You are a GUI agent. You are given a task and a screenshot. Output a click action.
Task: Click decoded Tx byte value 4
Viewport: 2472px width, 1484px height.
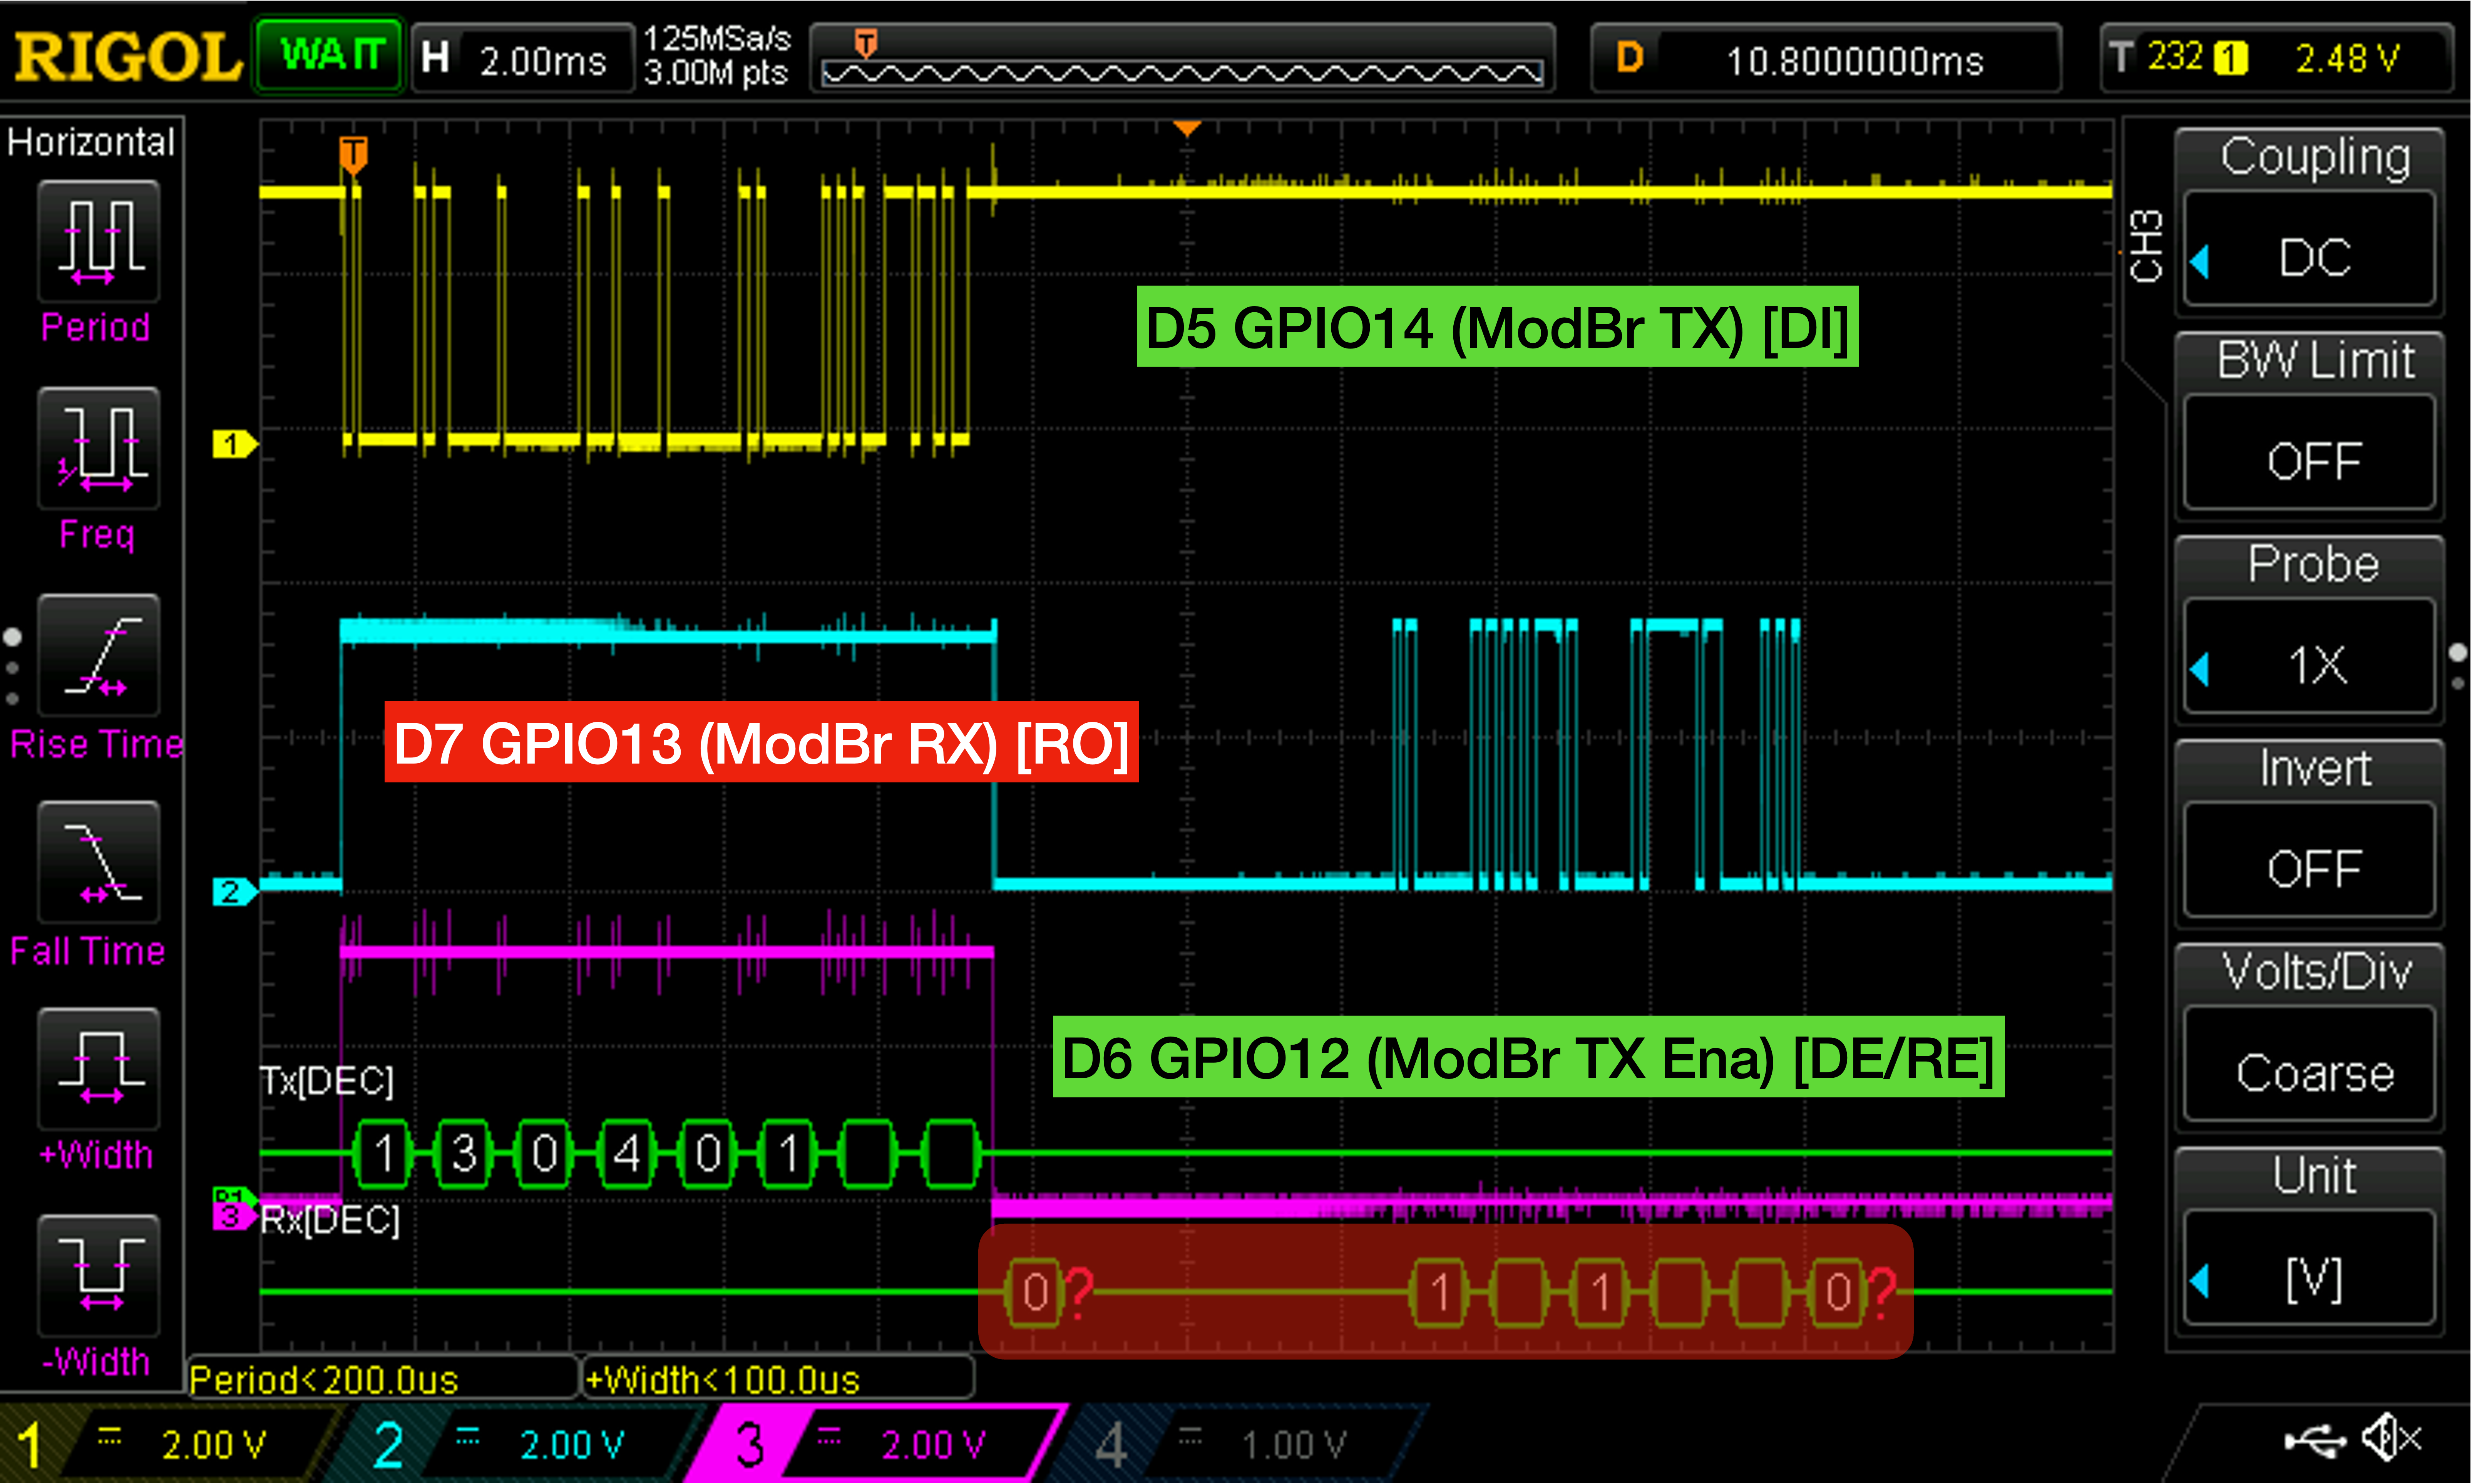(627, 1154)
